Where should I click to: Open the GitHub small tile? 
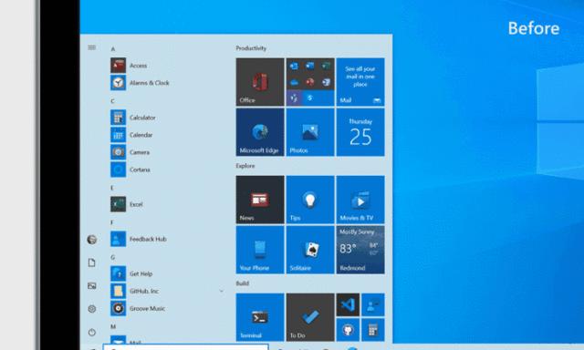click(x=348, y=330)
